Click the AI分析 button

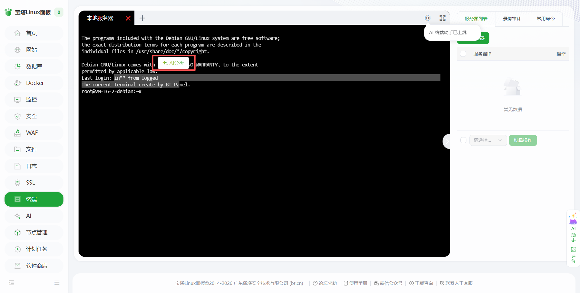[173, 63]
